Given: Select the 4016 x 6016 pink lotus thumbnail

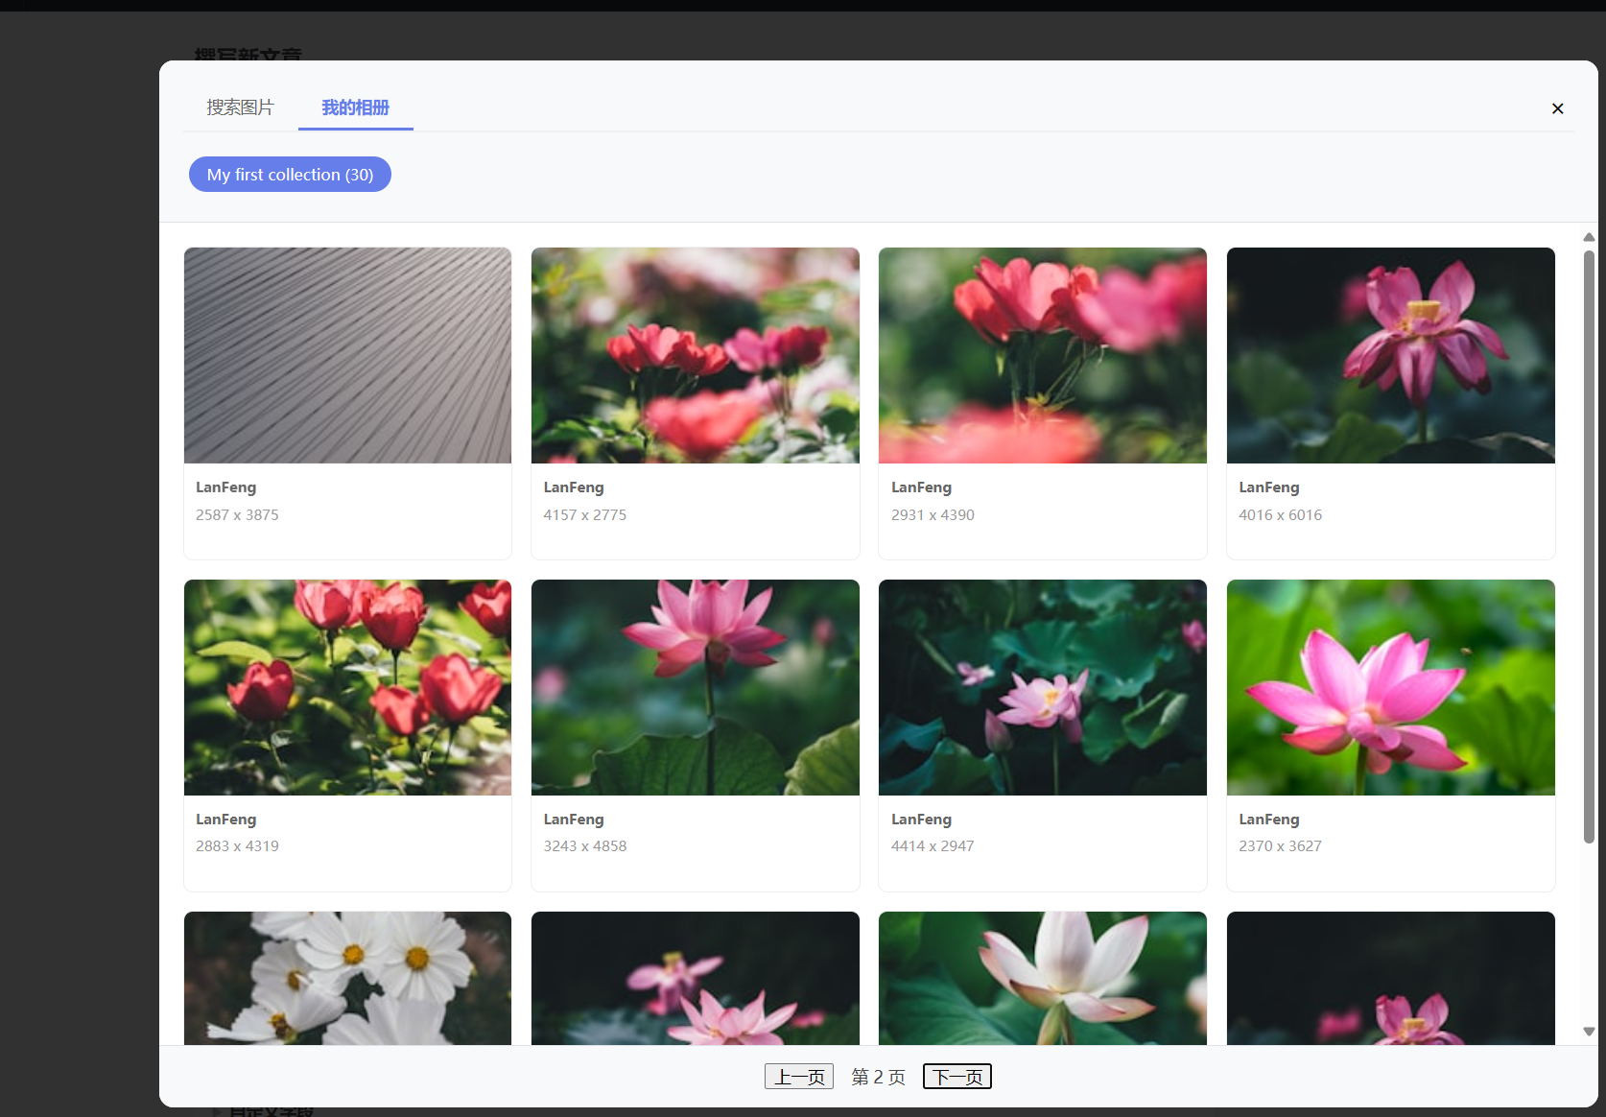Looking at the screenshot, I should [x=1390, y=355].
